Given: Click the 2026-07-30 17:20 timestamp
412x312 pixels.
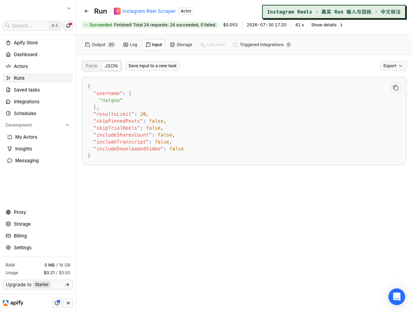Looking at the screenshot, I should point(267,25).
